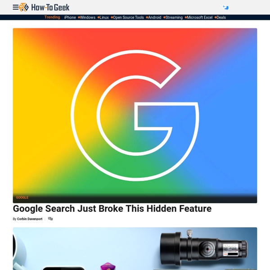The height and width of the screenshot is (270, 270).
Task: Select iPhone in the trending bar
Action: [x=70, y=18]
